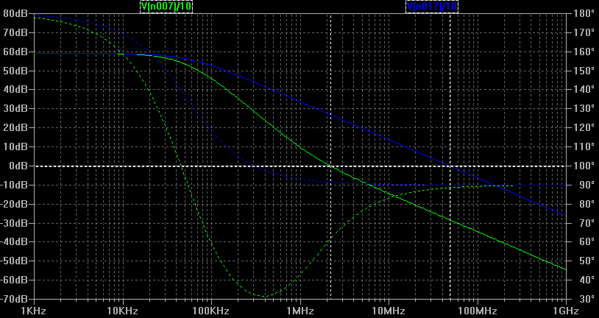Click the 50° label on phase axis
Image resolution: width=599 pixels, height=318 pixels.
pyautogui.click(x=586, y=261)
